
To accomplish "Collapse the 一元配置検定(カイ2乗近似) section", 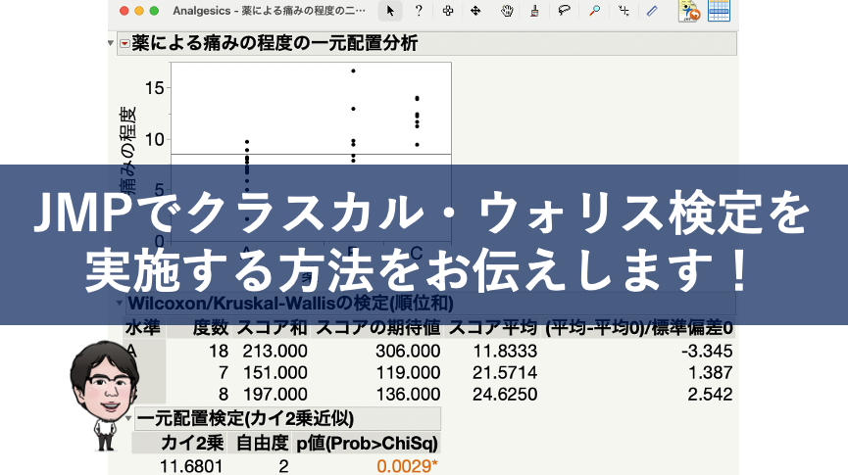I will pyautogui.click(x=128, y=418).
